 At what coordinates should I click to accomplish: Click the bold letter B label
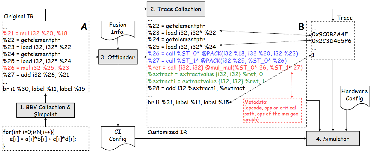301,27
